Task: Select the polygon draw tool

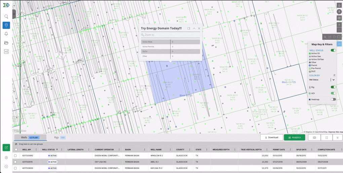Action: (330, 37)
